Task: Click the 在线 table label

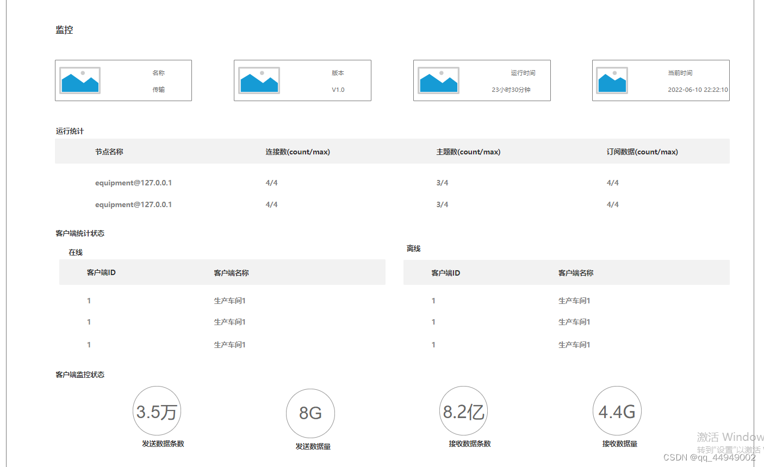Action: pos(76,252)
